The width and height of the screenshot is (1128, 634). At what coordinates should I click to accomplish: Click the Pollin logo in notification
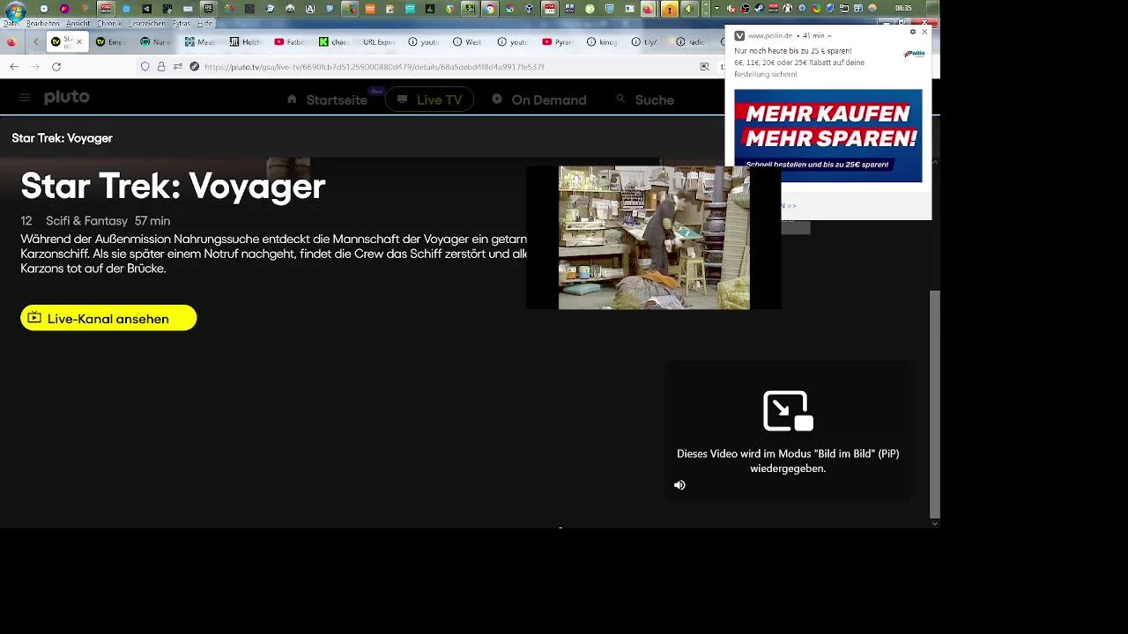914,54
